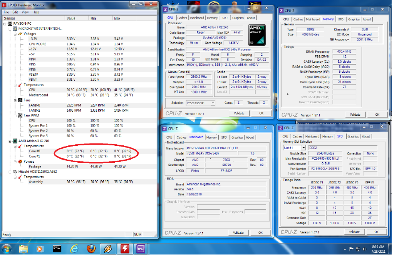The width and height of the screenshot is (394, 255).
Task: Open Windows Explorer from the taskbar
Action: pyautogui.click(x=23, y=249)
